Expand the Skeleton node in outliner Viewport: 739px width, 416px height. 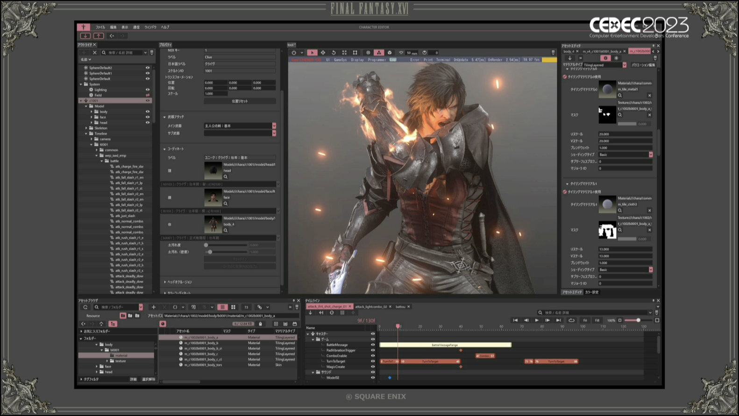coord(86,128)
